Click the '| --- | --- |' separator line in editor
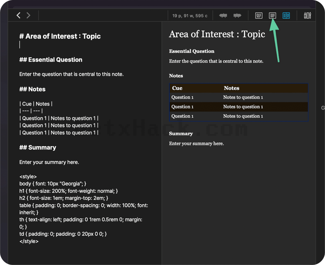Screen dimensions: 325x265 click(x=31, y=111)
